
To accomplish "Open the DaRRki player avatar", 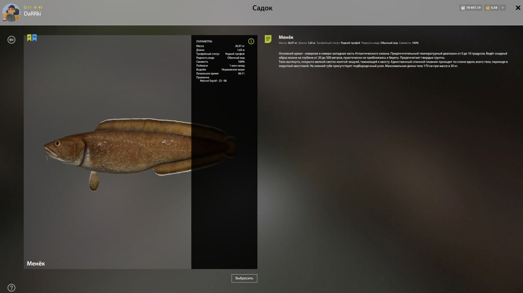I will pos(11,13).
